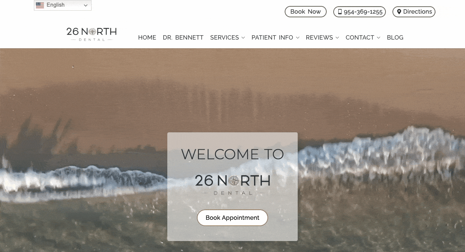Click the Book Appointment button
This screenshot has height=252, width=465.
[232, 218]
